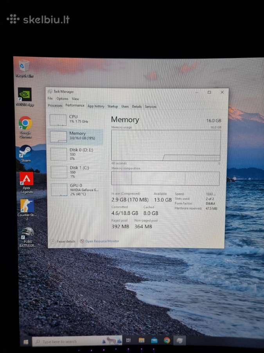
Task: Click the Memory usage graph
Action: (x=166, y=146)
